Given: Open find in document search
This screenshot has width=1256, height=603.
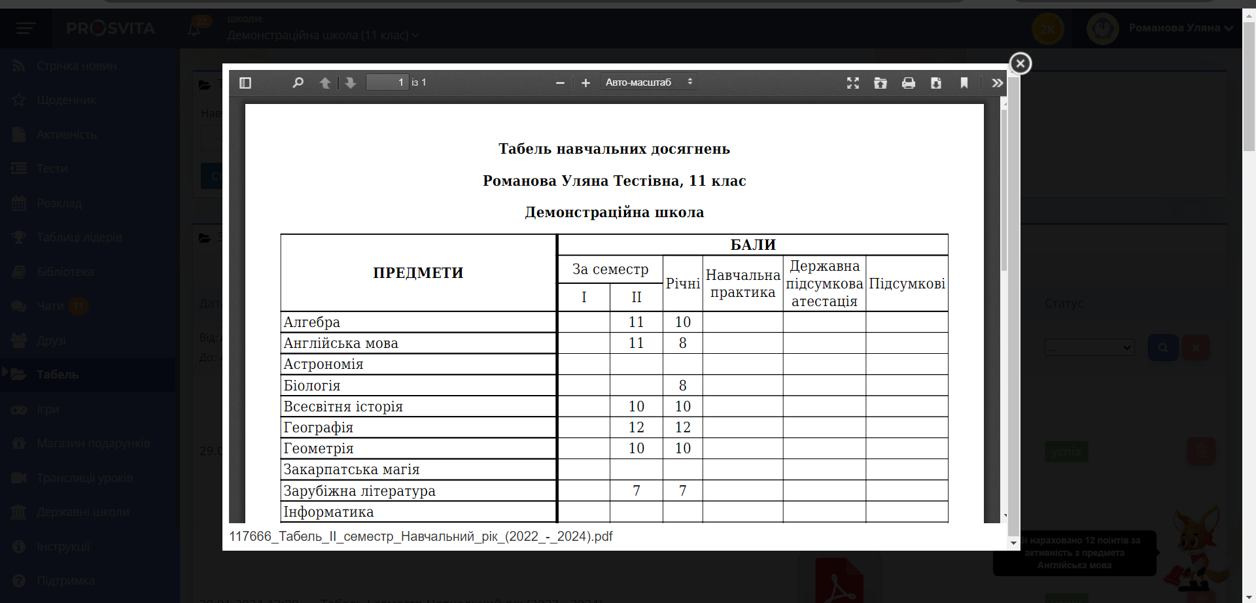Looking at the screenshot, I should click(298, 83).
